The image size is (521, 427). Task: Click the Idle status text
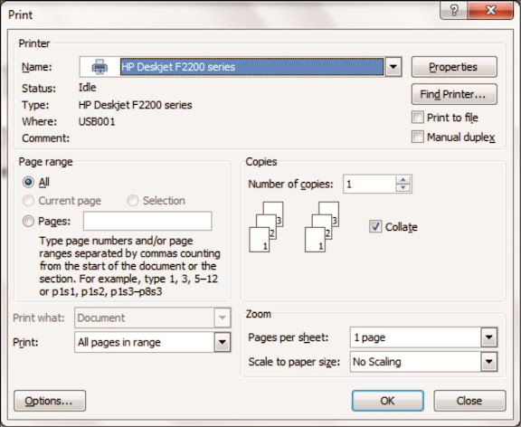[x=88, y=88]
